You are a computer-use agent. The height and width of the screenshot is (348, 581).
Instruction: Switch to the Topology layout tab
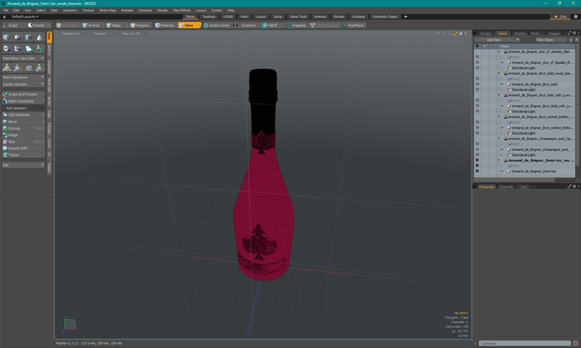[209, 17]
